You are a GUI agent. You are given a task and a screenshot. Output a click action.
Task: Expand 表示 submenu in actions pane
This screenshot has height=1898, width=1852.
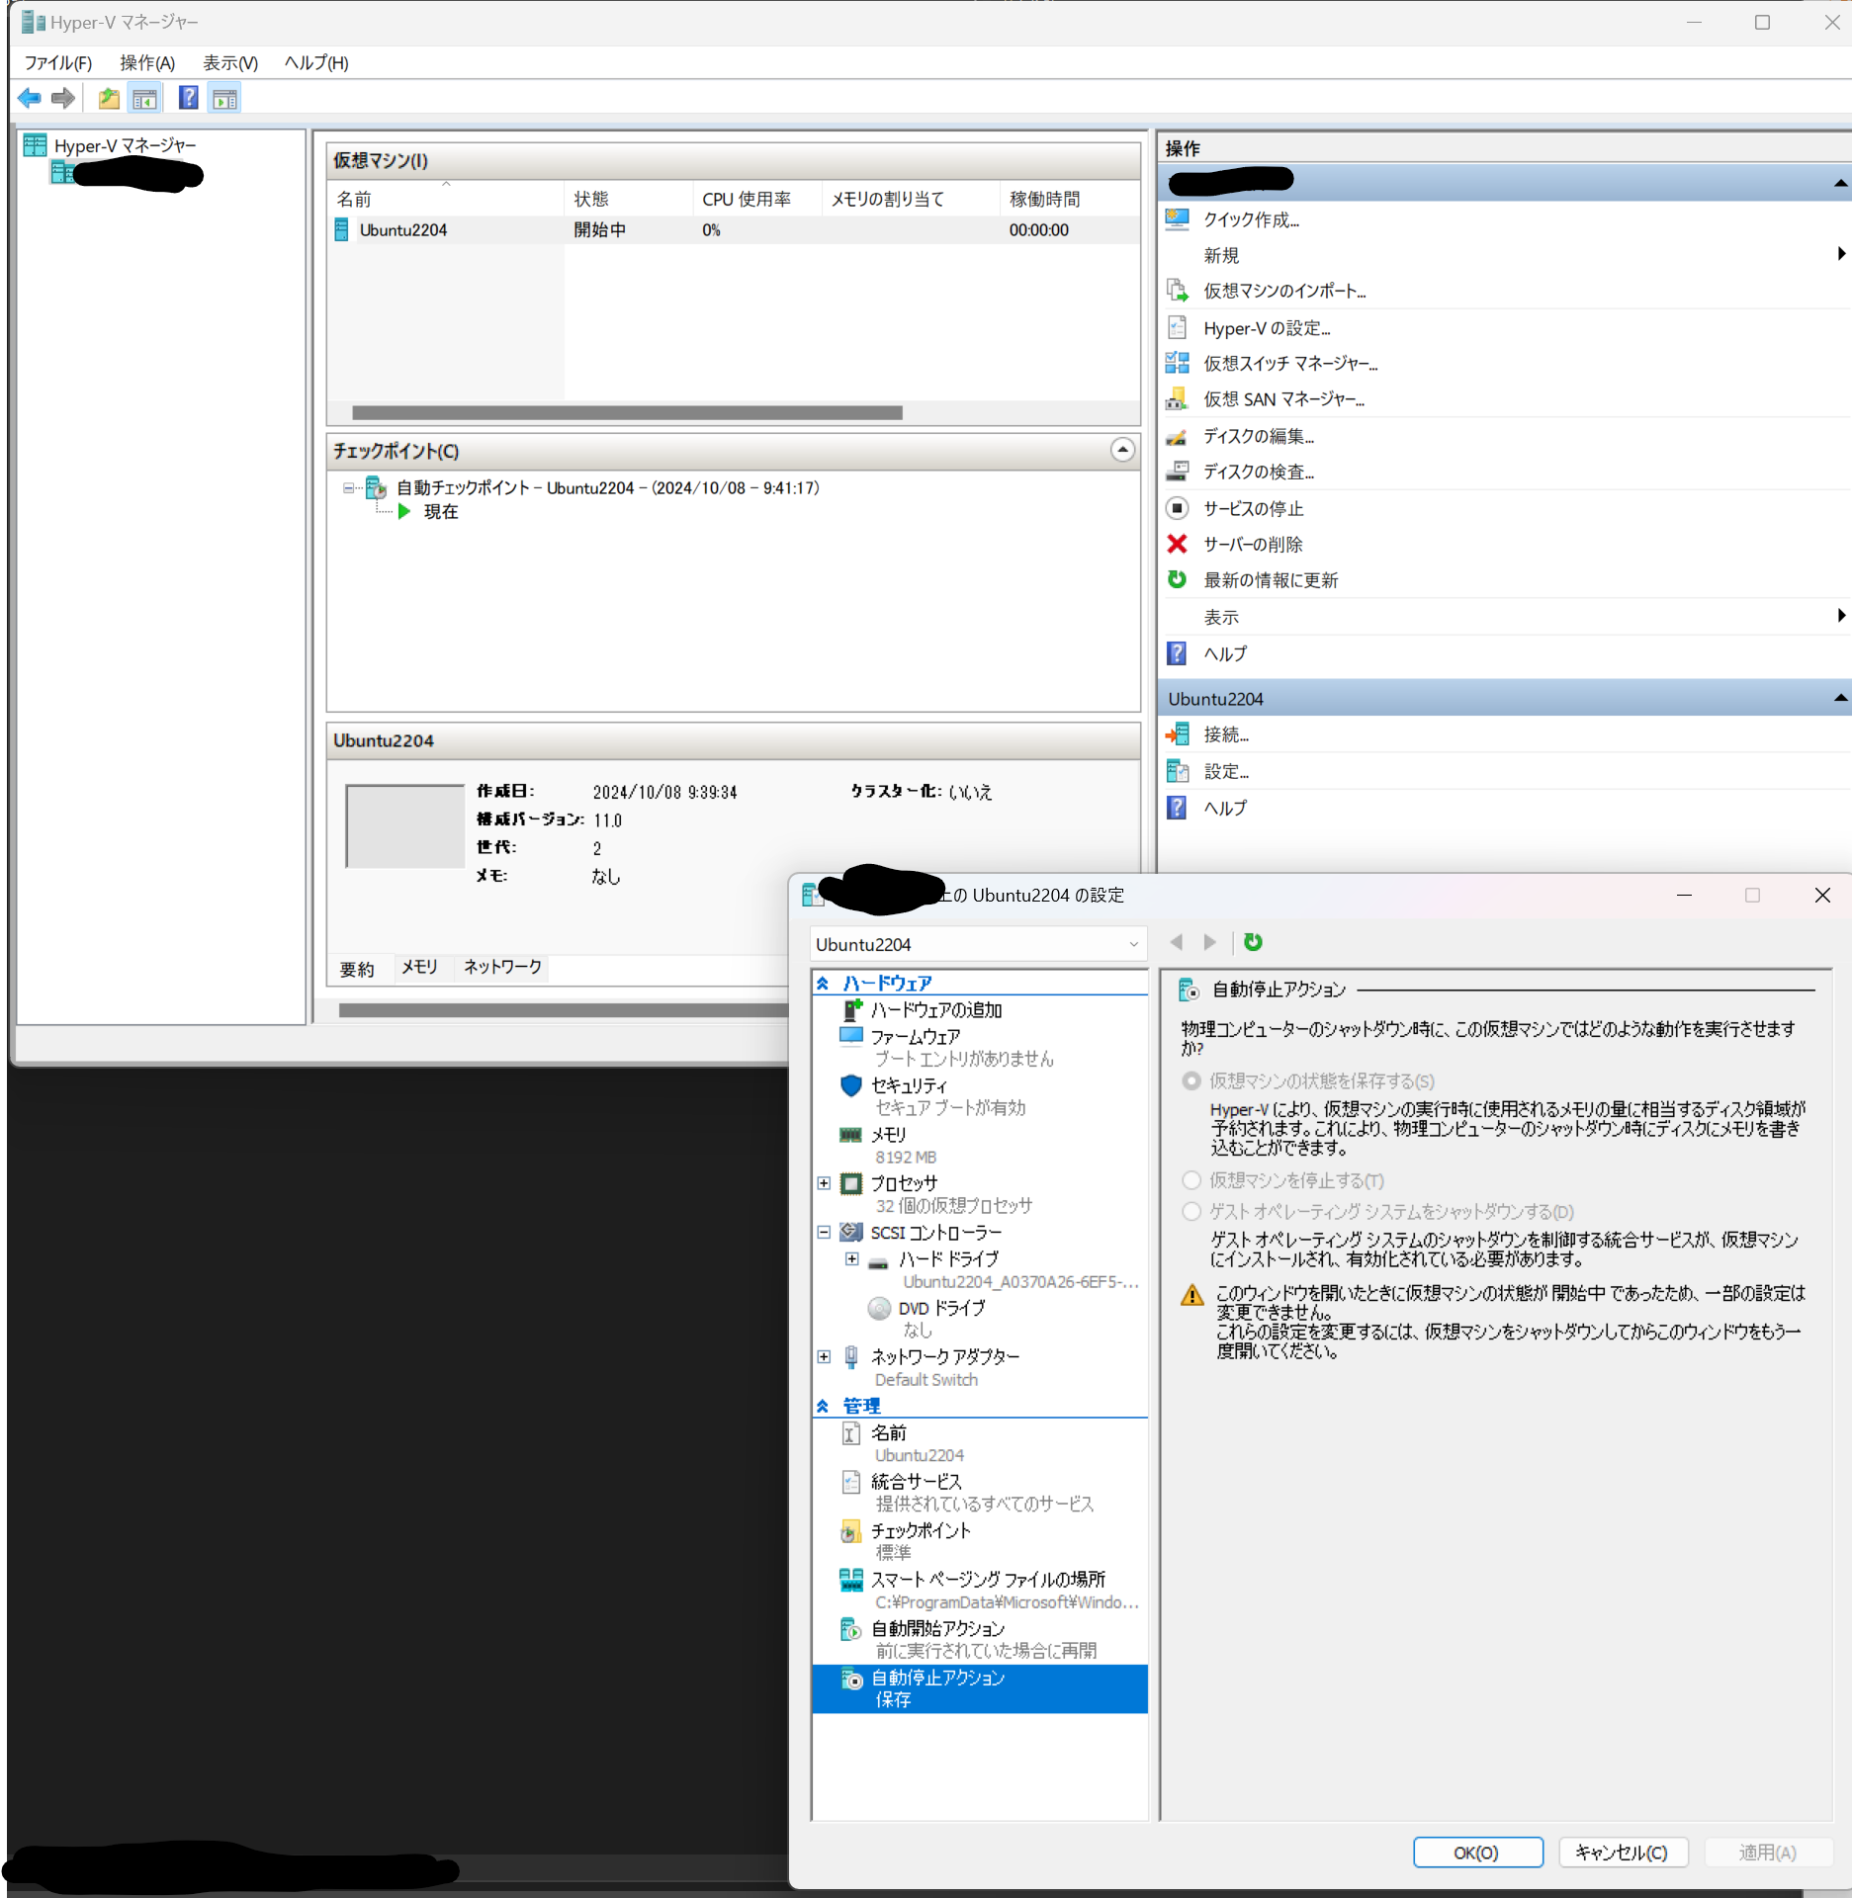[1840, 616]
